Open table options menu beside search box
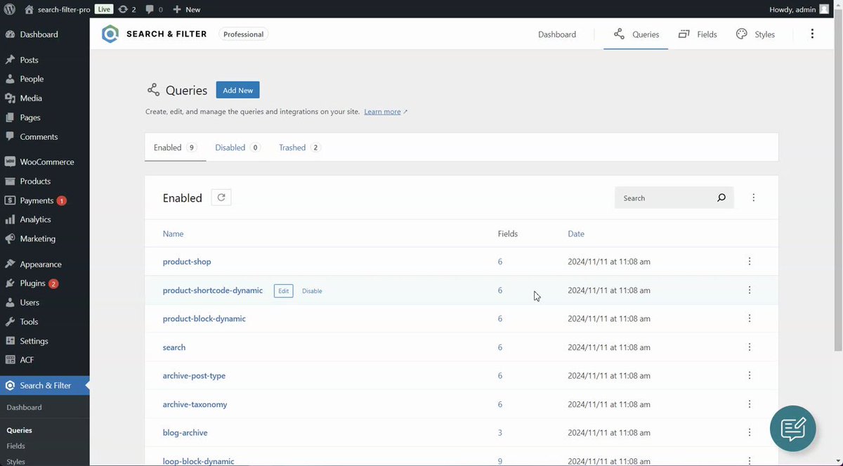The width and height of the screenshot is (843, 466). tap(754, 198)
